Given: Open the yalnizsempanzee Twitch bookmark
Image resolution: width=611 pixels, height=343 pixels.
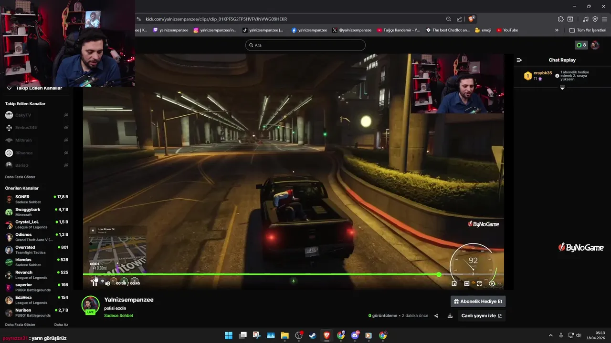Looking at the screenshot, I should pos(171,30).
